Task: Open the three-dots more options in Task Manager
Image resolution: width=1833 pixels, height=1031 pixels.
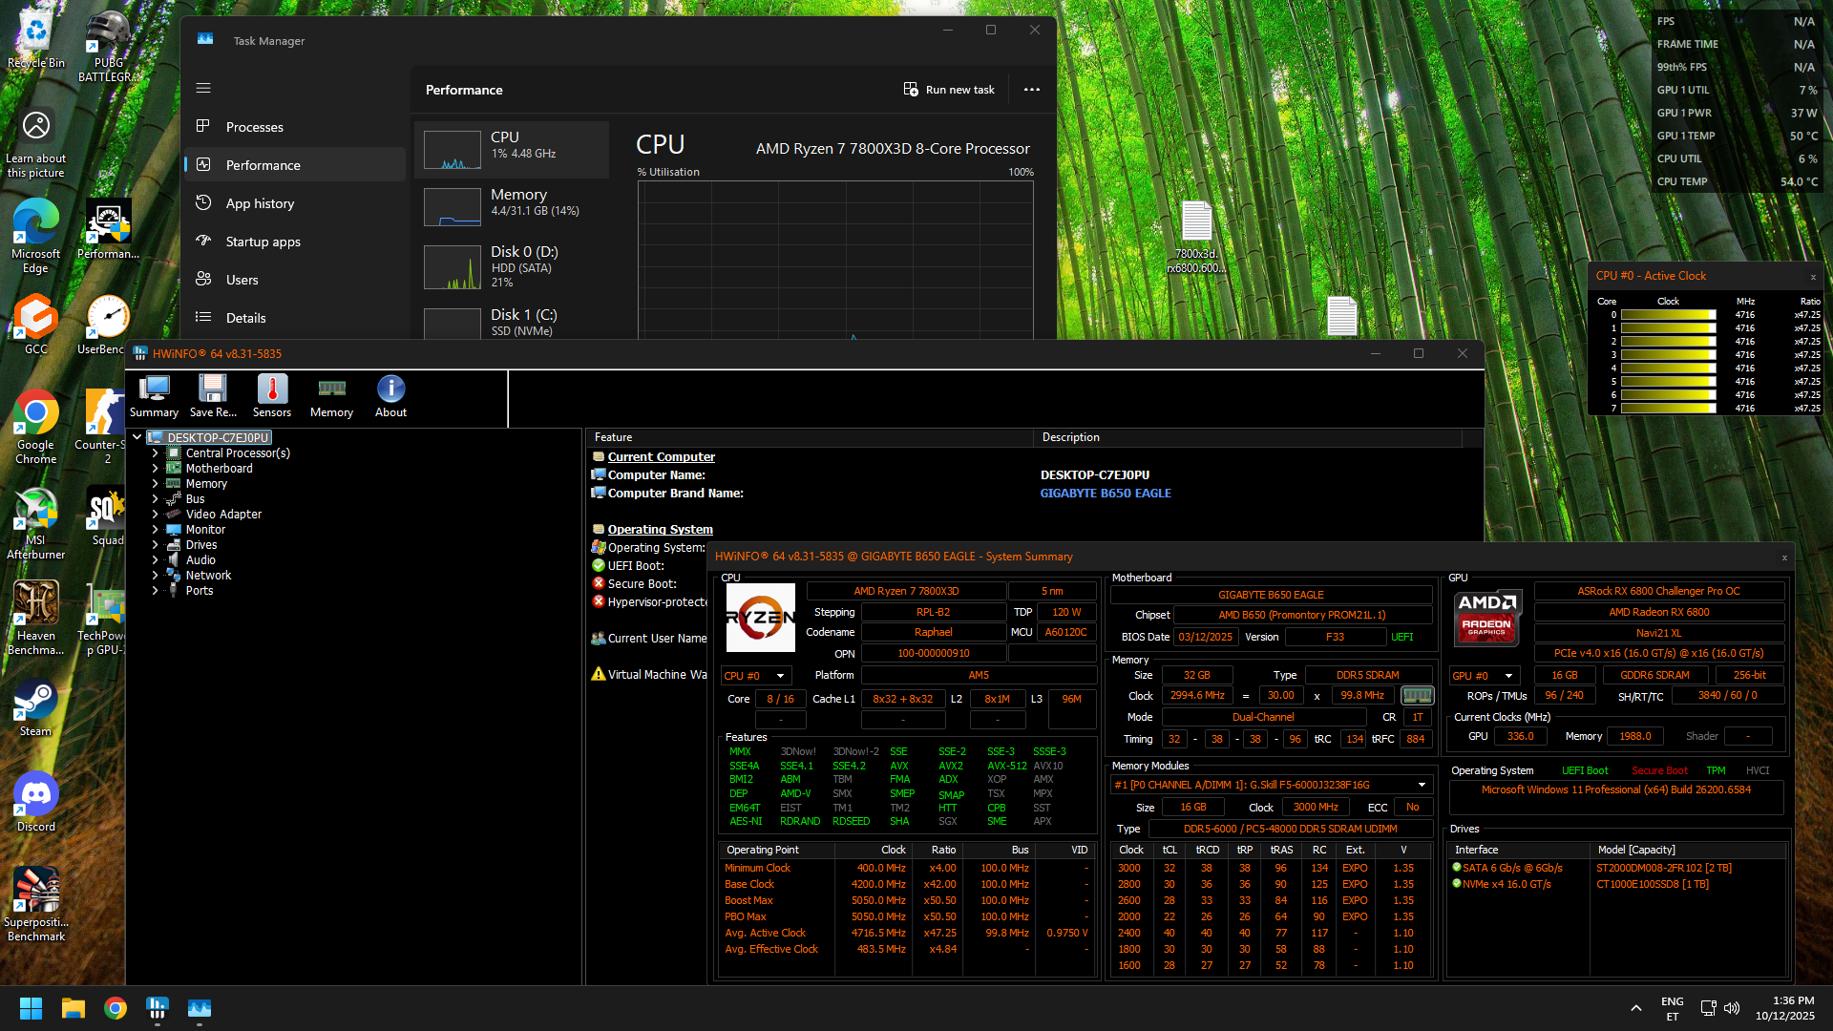Action: pyautogui.click(x=1032, y=90)
